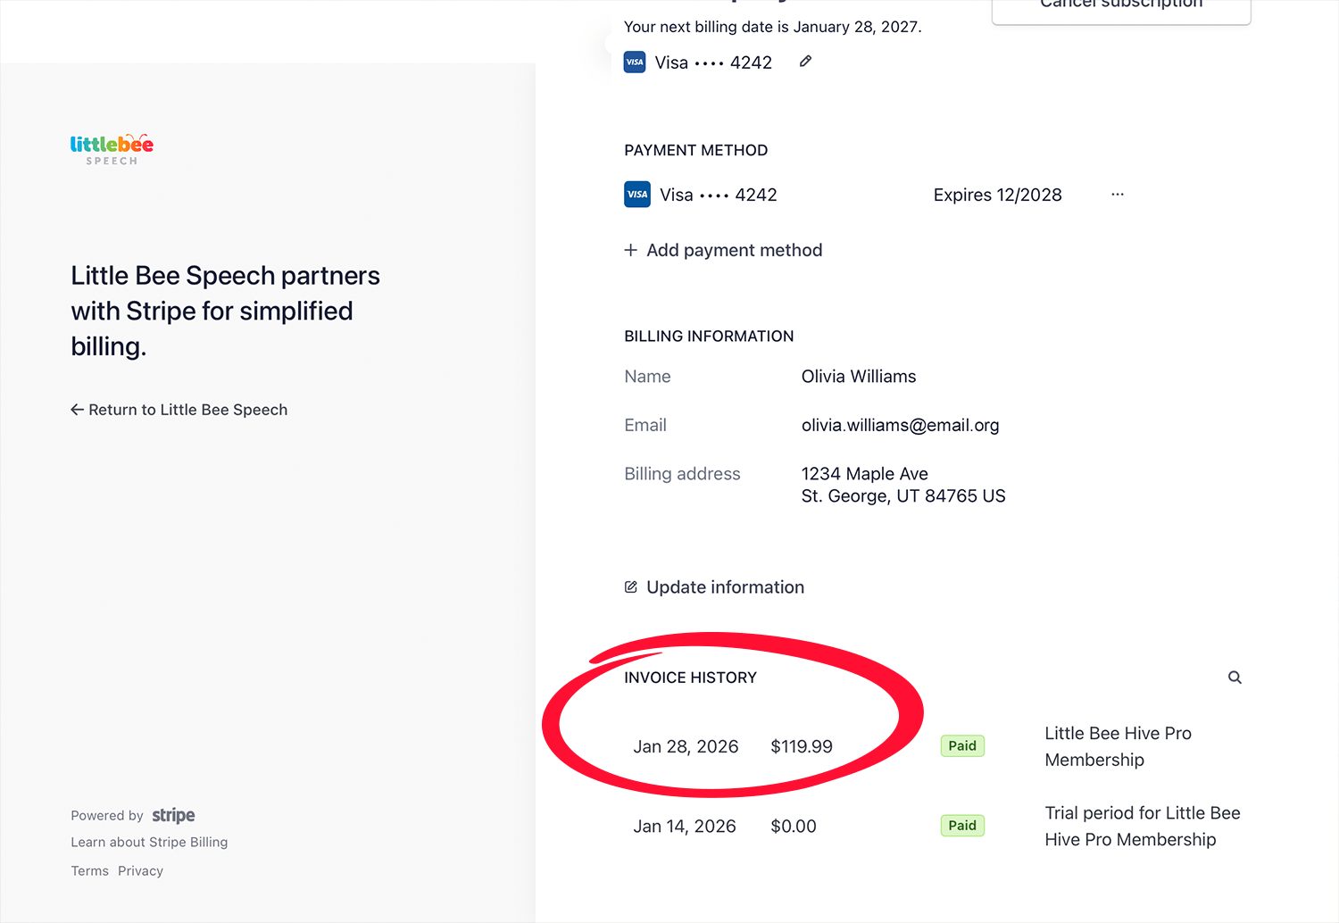This screenshot has width=1339, height=923.
Task: Click the Visa logo in Payment Method
Action: 637,195
